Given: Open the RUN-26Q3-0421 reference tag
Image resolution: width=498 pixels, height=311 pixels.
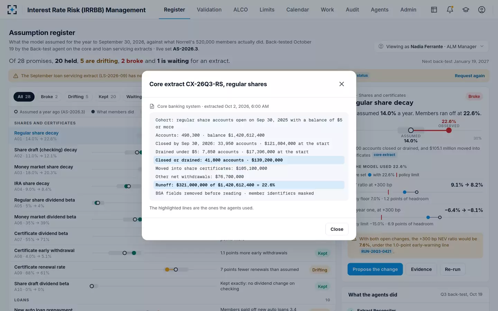Looking at the screenshot, I should 376,251.
